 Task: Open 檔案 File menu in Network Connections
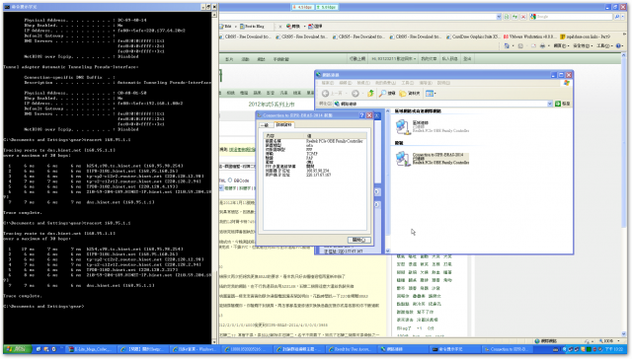[x=327, y=83]
